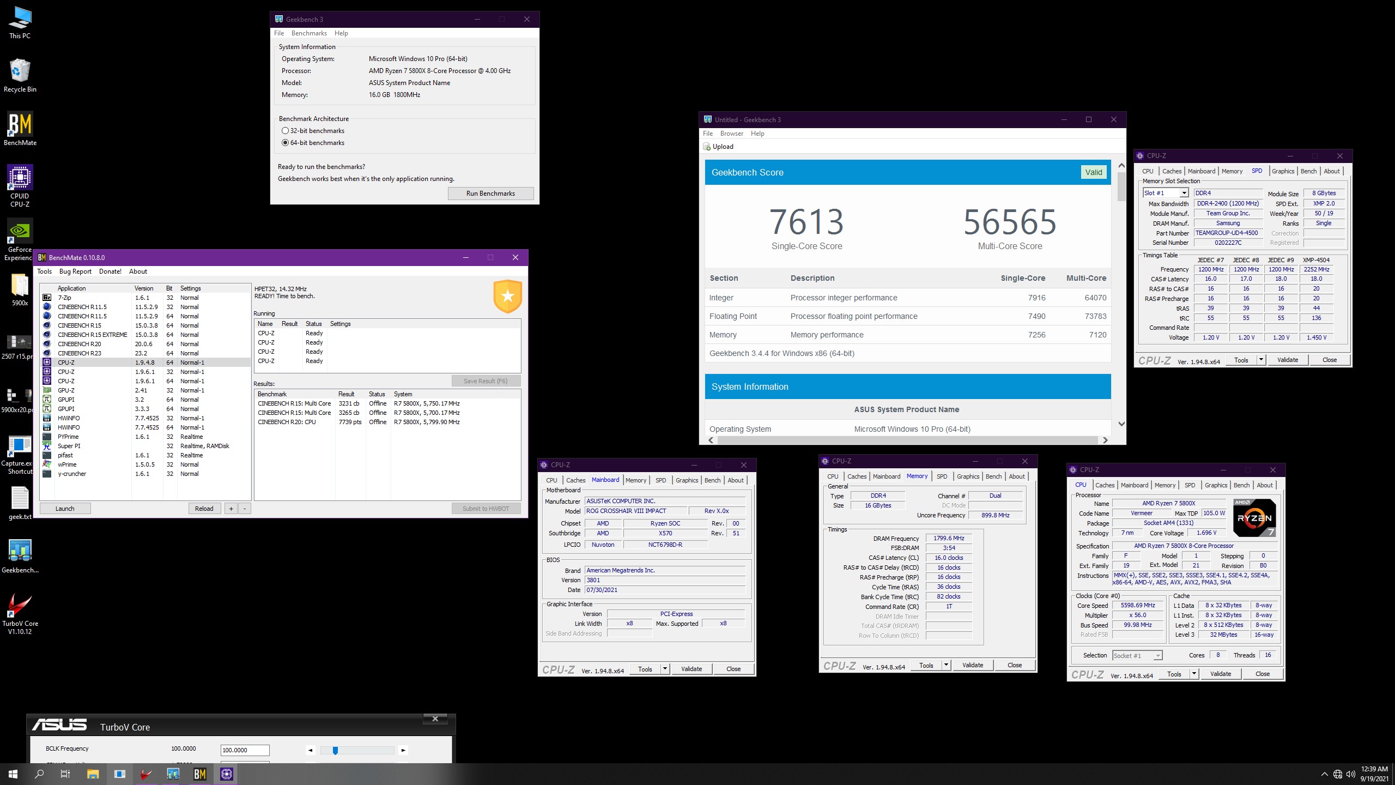Open taskbar Search icon
The width and height of the screenshot is (1395, 785).
(x=39, y=774)
